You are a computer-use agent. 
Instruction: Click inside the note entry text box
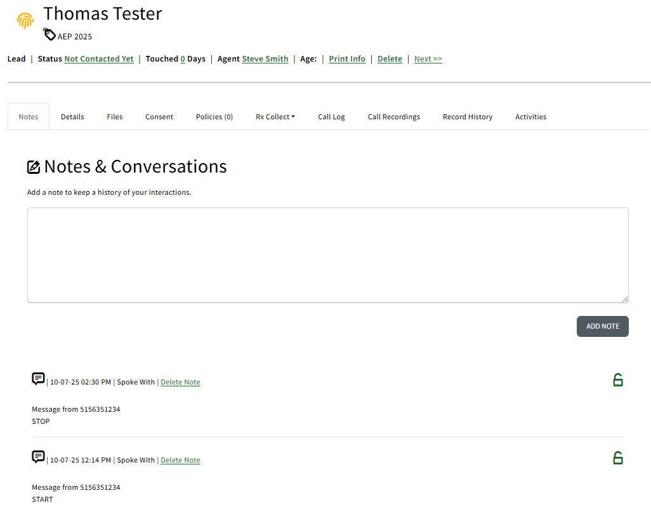coord(327,254)
